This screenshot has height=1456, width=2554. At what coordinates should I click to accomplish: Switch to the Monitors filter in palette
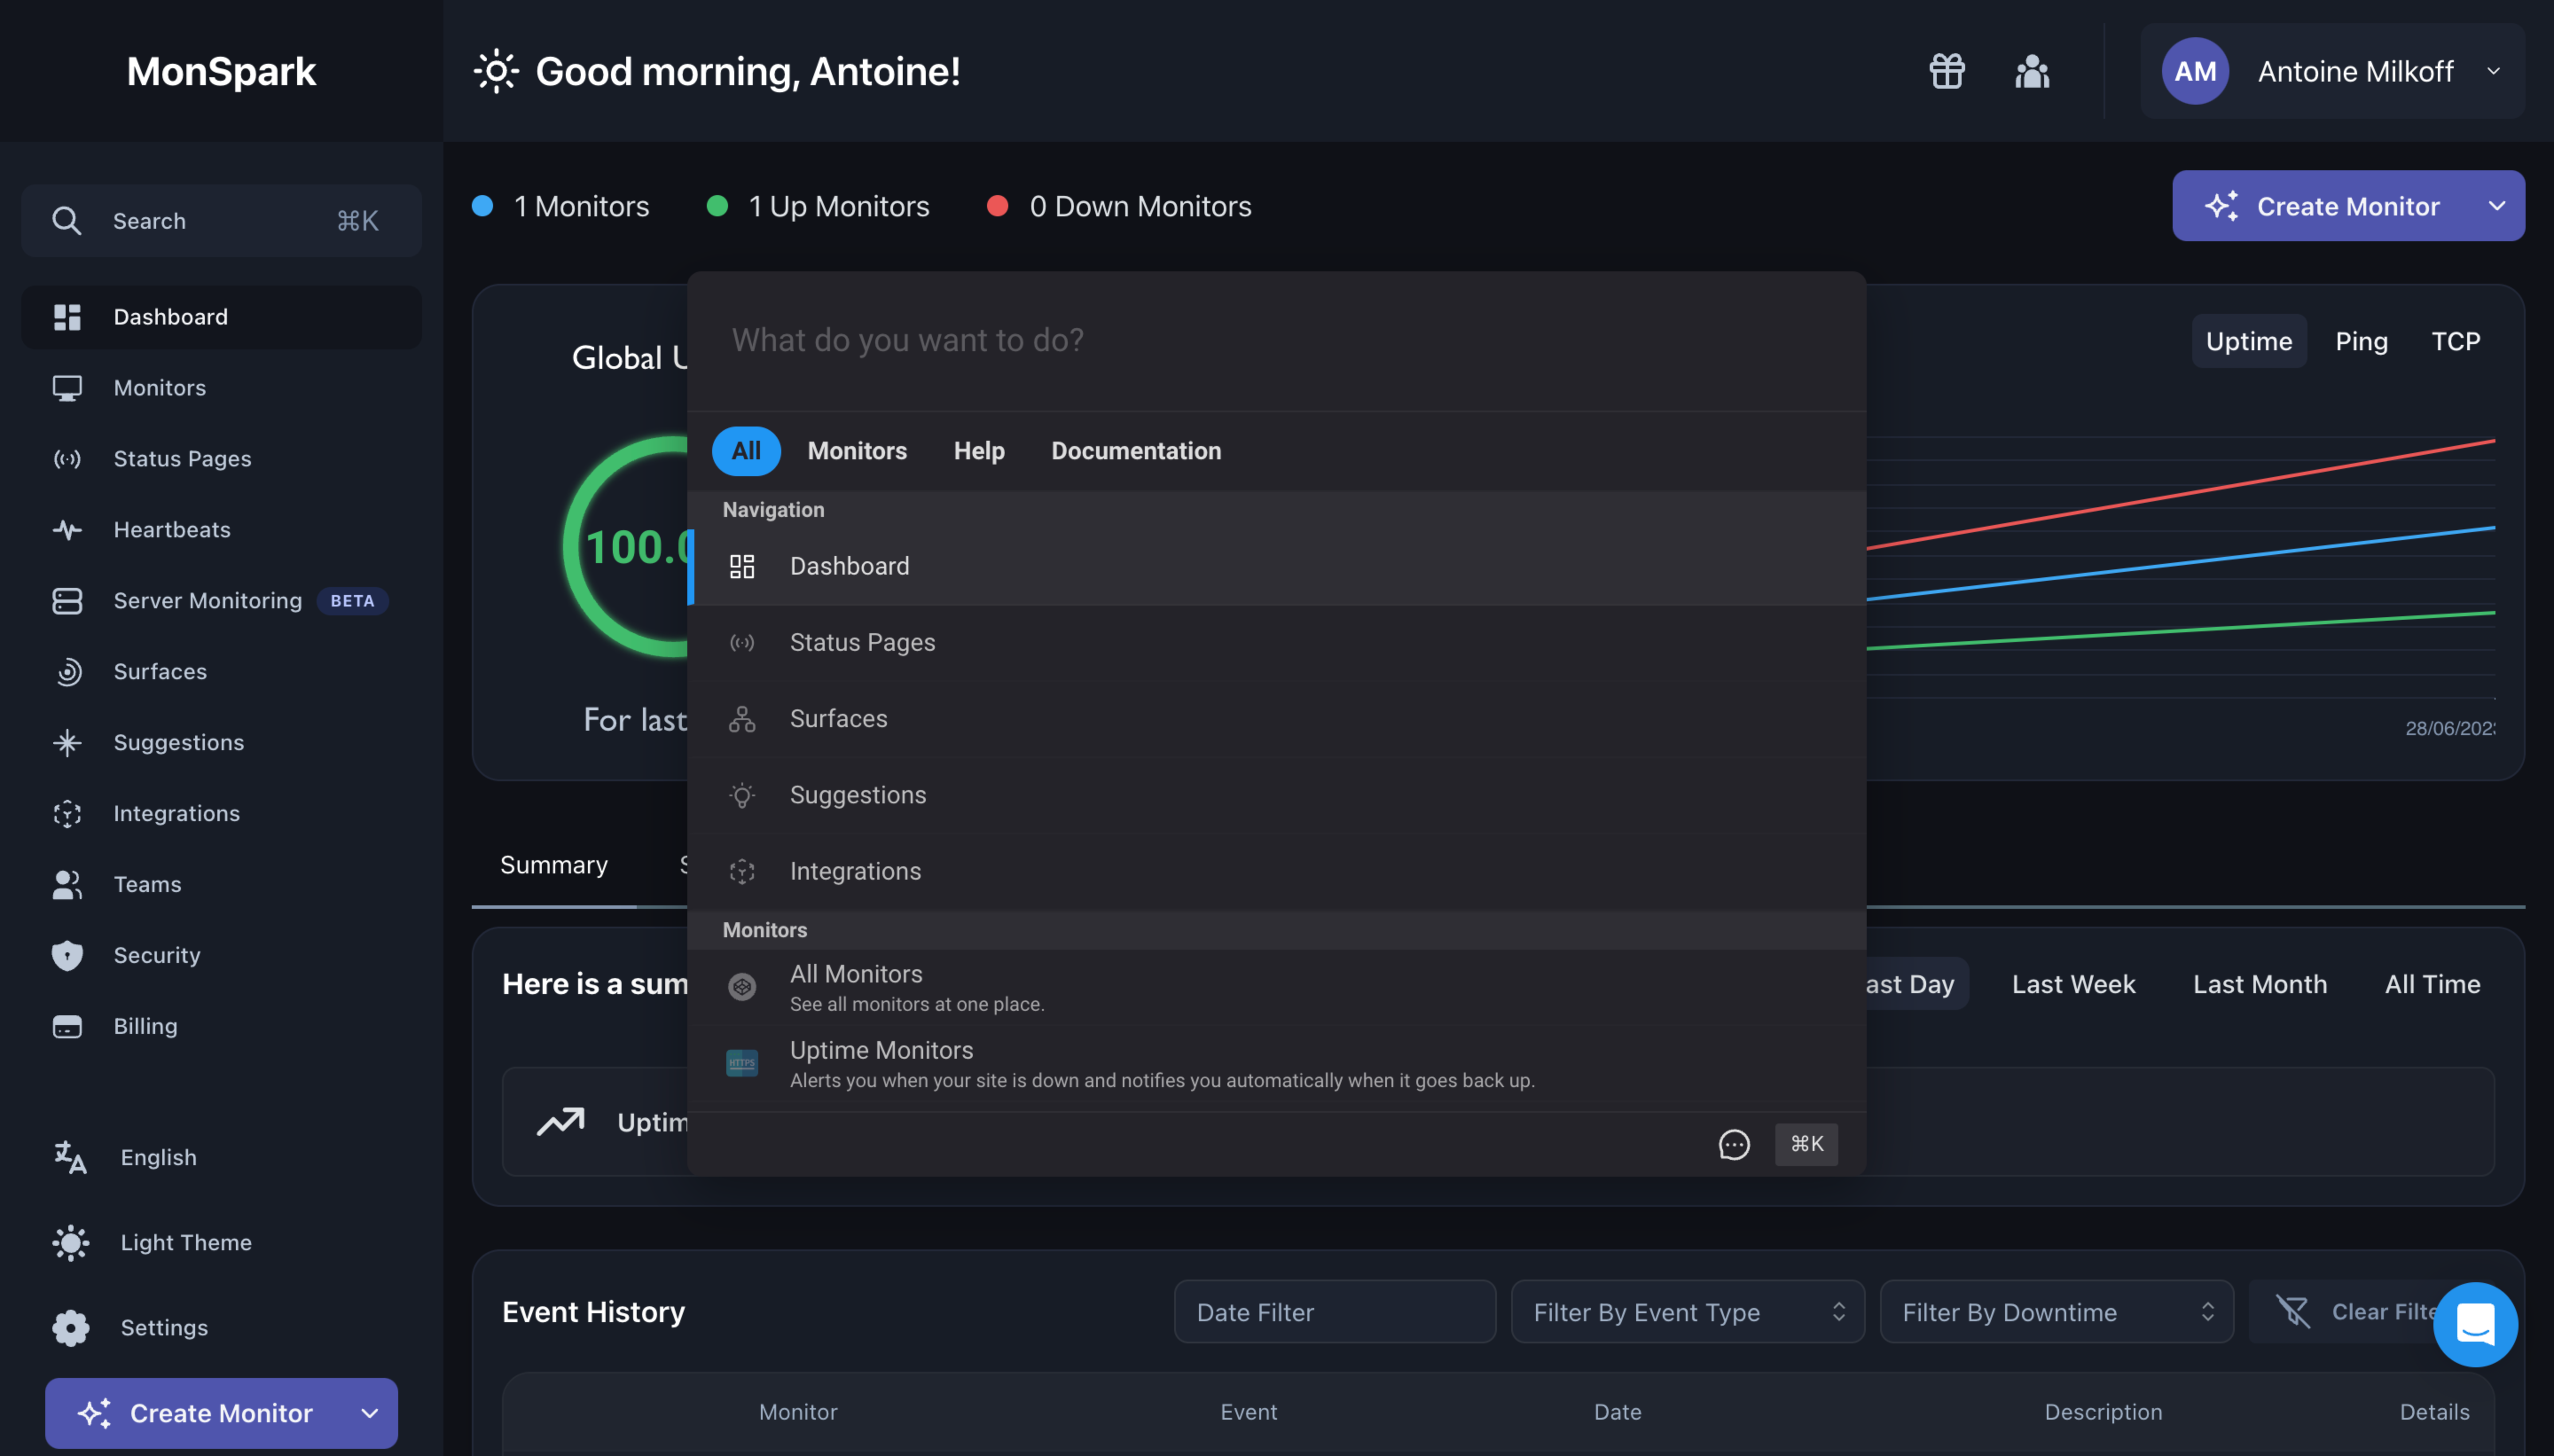(857, 451)
